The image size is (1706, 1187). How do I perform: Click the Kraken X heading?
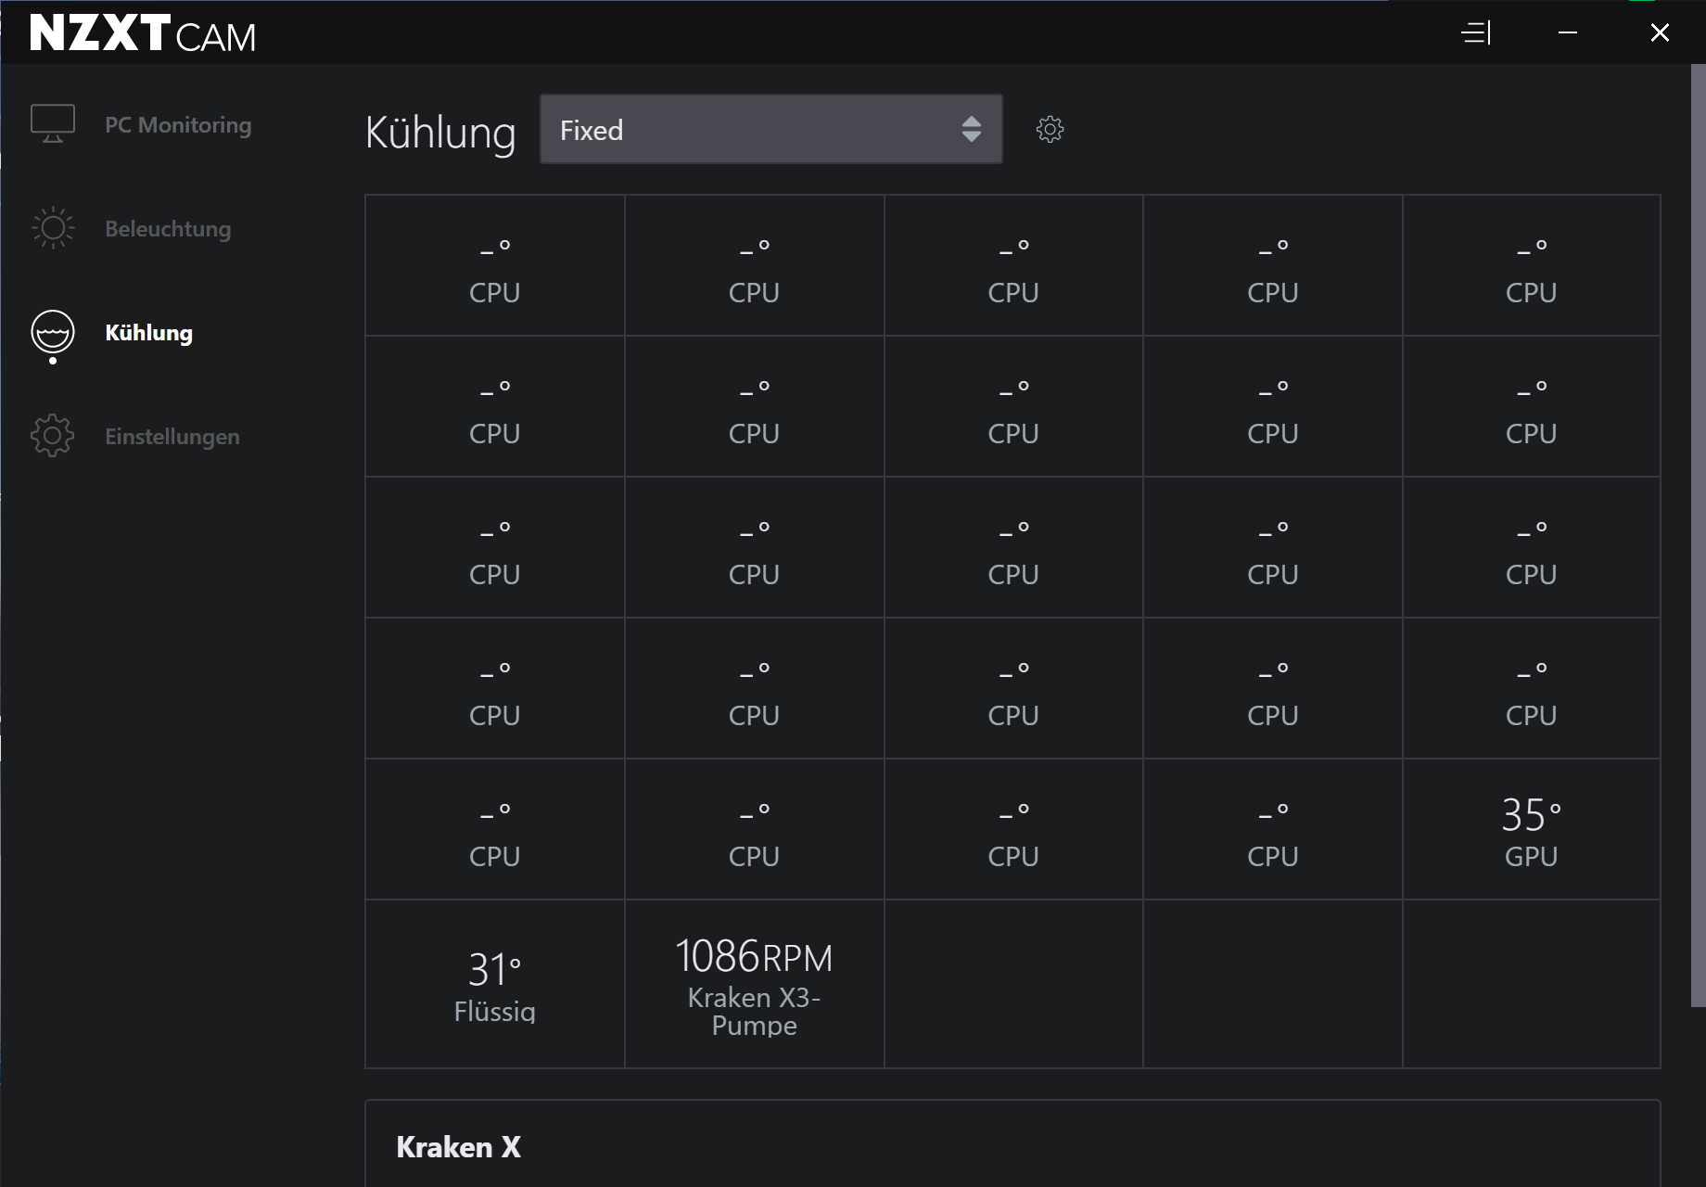(x=458, y=1147)
